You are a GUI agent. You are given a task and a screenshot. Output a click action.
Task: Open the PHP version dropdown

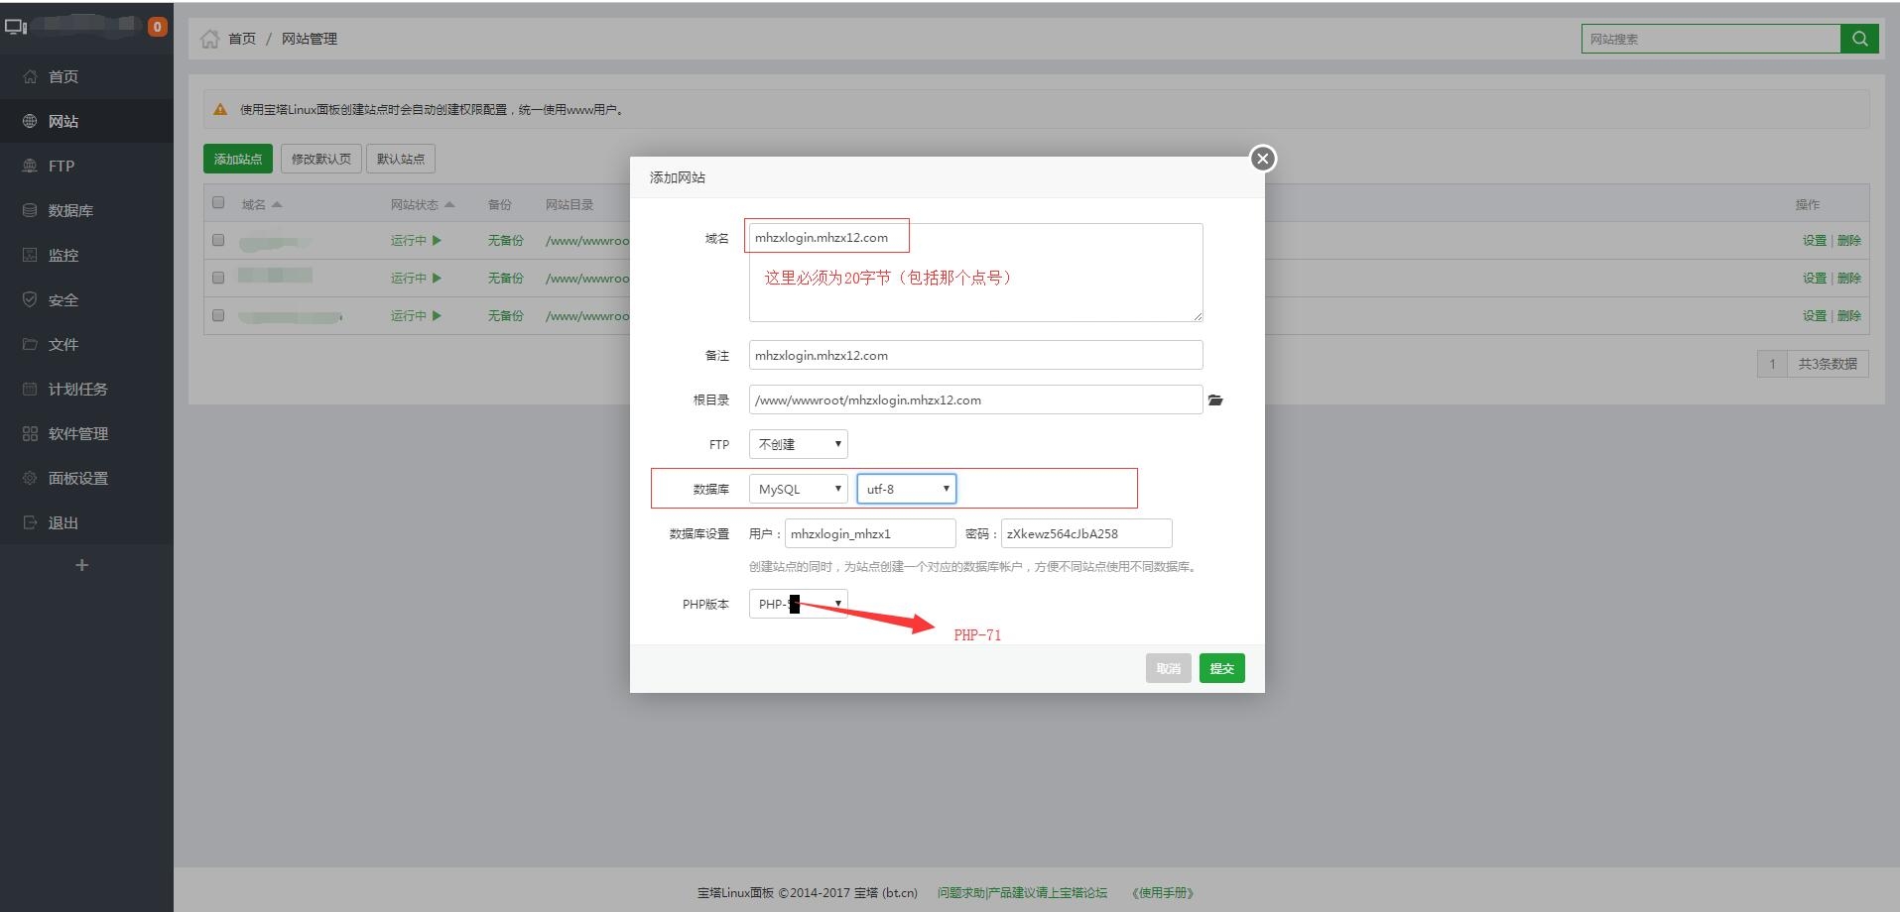click(799, 604)
